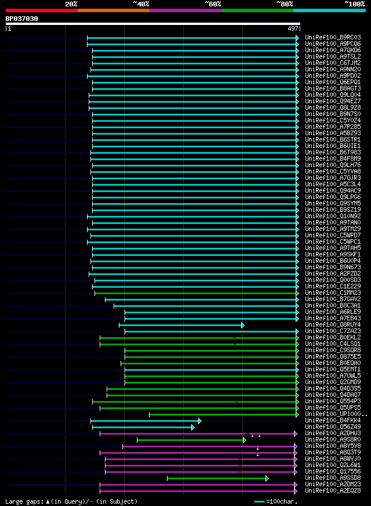Click the cyan 100char scale bar icon
The width and height of the screenshot is (371, 506).
point(259,502)
